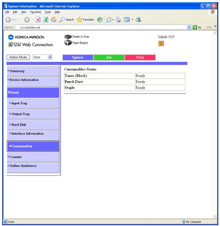Open the Back button history dropdown arrow
The image size is (220, 226).
tap(20, 20)
